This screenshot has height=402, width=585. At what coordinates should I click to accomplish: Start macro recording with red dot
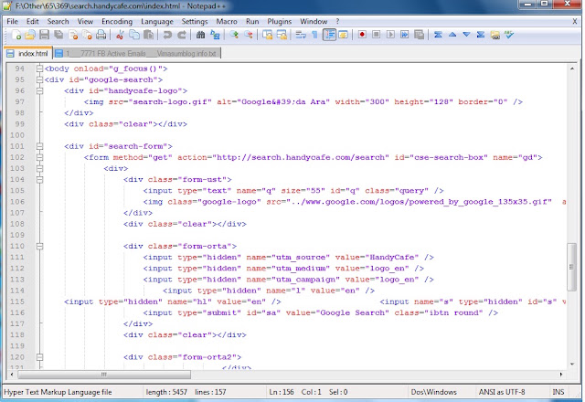tap(362, 35)
